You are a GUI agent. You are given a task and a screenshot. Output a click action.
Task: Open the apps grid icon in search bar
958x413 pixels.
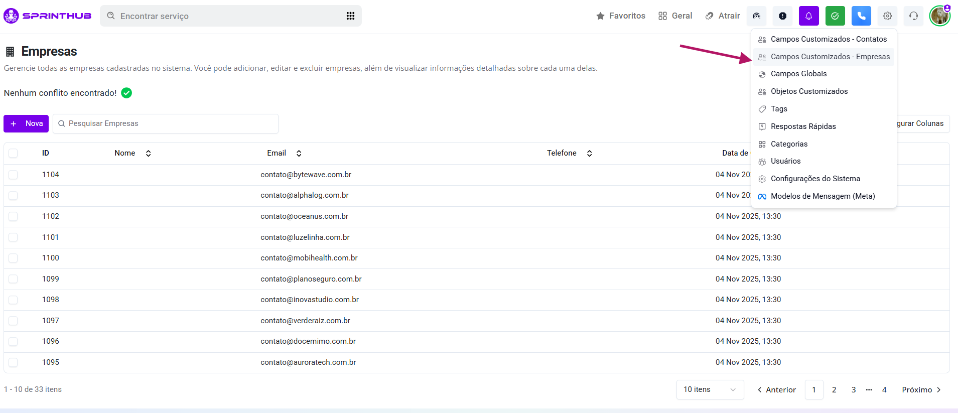point(350,16)
